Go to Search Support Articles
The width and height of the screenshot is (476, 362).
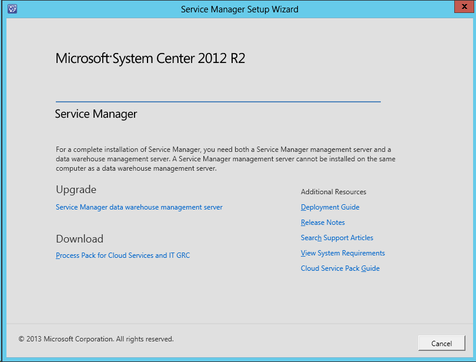[337, 238]
